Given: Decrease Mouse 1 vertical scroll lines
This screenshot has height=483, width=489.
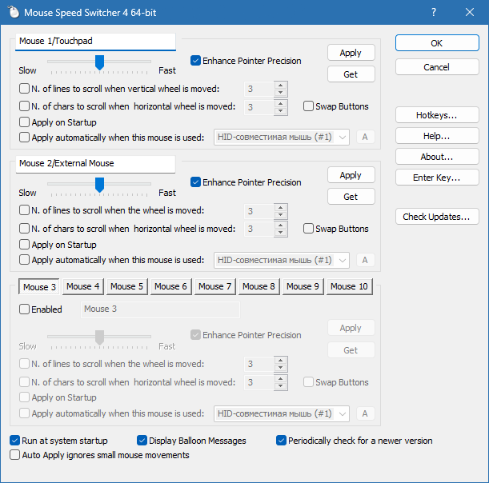Looking at the screenshot, I should click(x=281, y=93).
